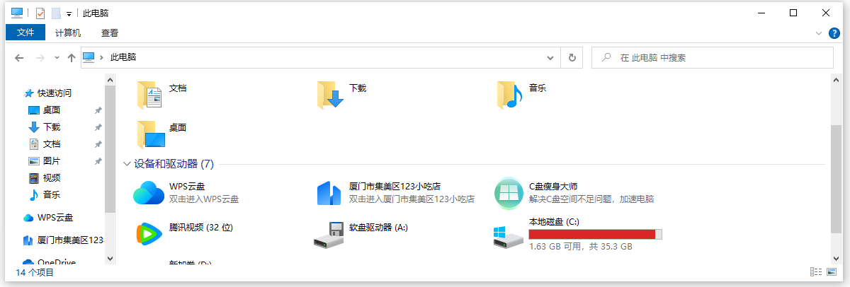Image resolution: width=850 pixels, height=287 pixels.
Task: Expand the ribbon with the chevron
Action: click(x=818, y=33)
